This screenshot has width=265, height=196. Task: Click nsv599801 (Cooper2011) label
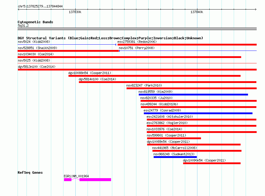[x=166, y=135]
